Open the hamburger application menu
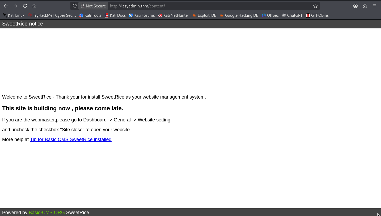 coord(375,6)
